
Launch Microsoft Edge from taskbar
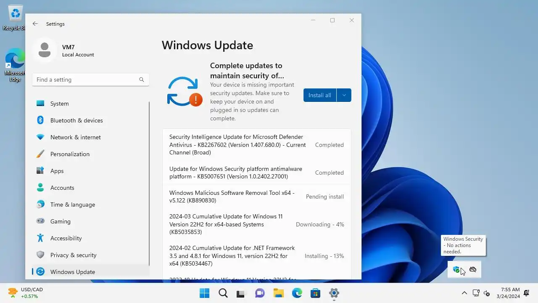tap(297, 293)
